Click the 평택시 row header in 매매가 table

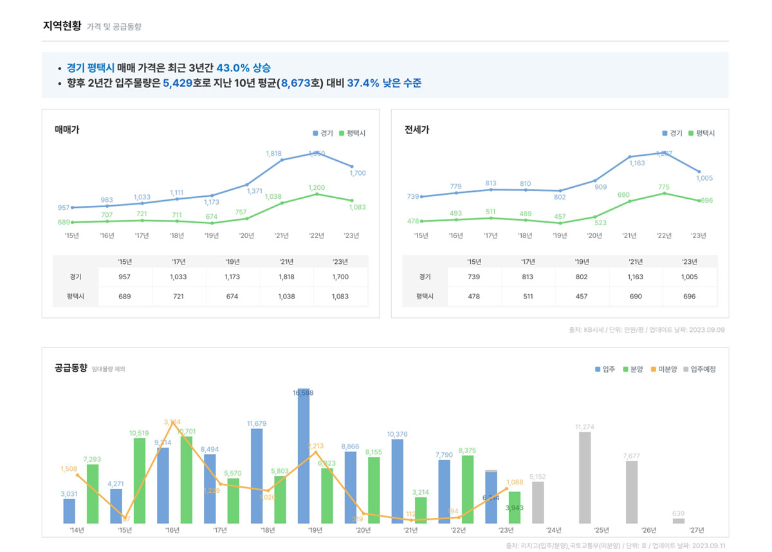[75, 297]
